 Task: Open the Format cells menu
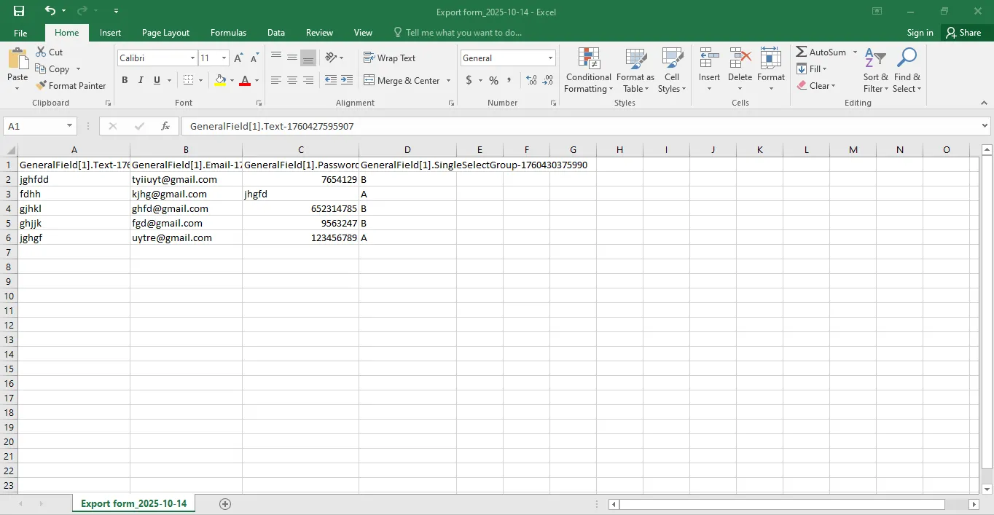pyautogui.click(x=771, y=71)
